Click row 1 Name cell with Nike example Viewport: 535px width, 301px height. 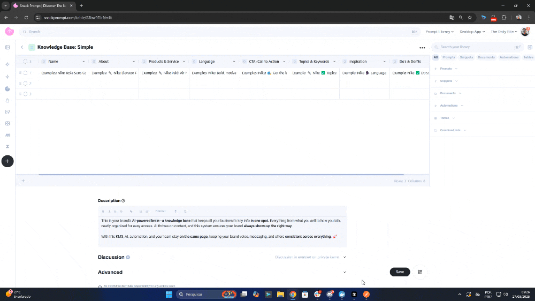(64, 73)
